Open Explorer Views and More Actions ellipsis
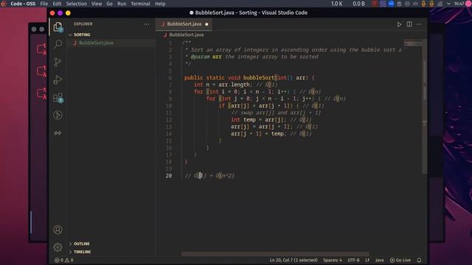The width and height of the screenshot is (472, 265). [147, 24]
